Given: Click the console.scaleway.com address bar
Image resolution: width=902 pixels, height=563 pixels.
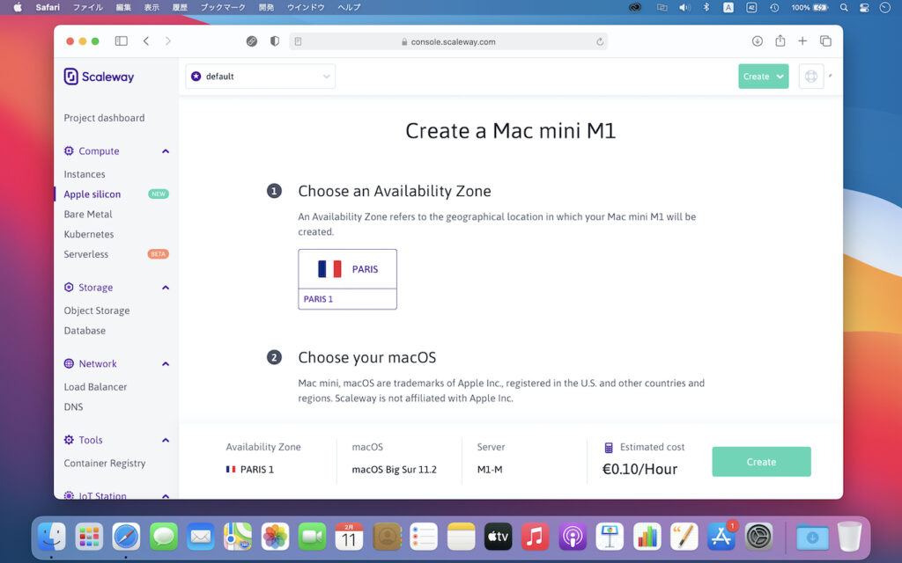Looking at the screenshot, I should click(450, 40).
